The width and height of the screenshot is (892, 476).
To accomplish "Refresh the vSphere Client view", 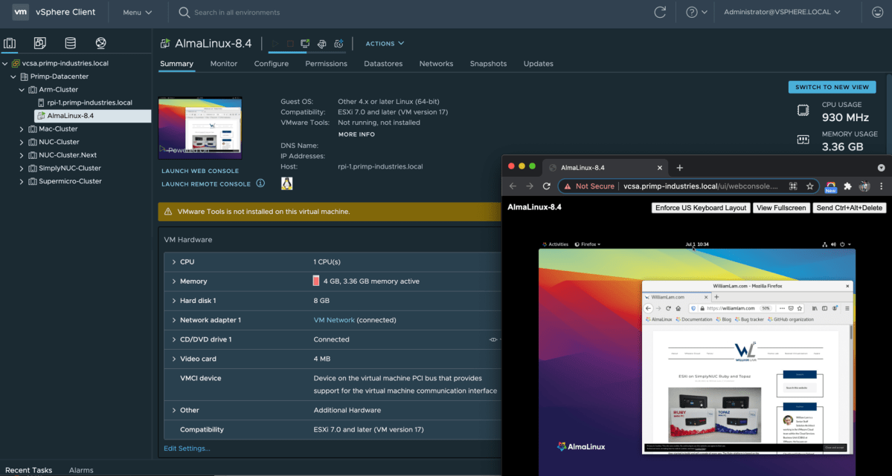I will coord(659,12).
